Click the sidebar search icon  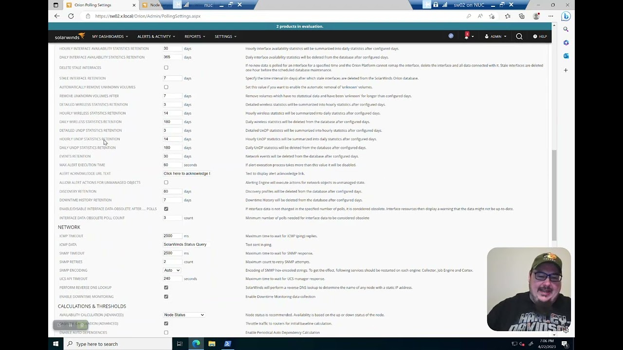pos(566,29)
